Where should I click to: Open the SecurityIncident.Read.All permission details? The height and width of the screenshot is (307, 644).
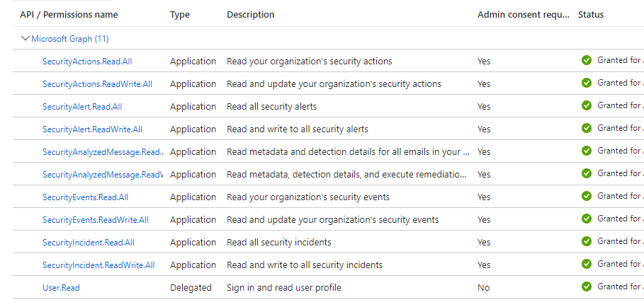point(89,242)
